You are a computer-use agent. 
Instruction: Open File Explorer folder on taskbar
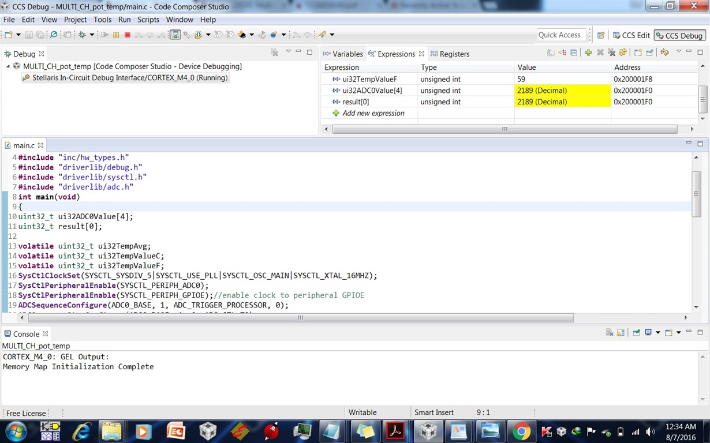tap(113, 431)
